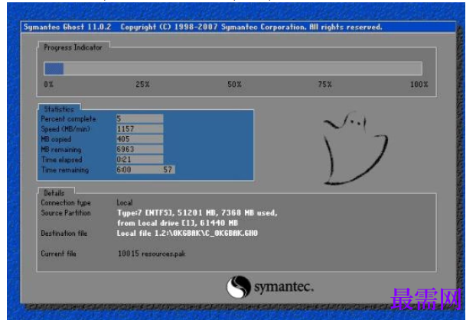The width and height of the screenshot is (476, 323).
Task: Click the 'from Local drive [1]' line
Action: (x=178, y=223)
